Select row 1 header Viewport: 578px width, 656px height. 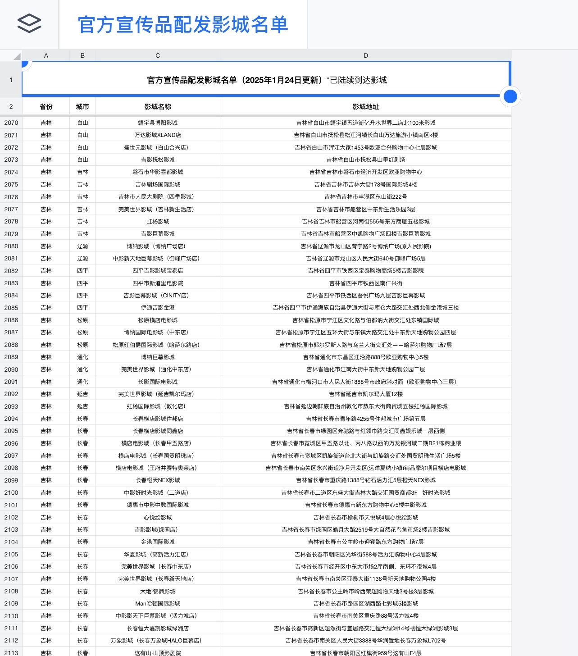click(x=11, y=80)
